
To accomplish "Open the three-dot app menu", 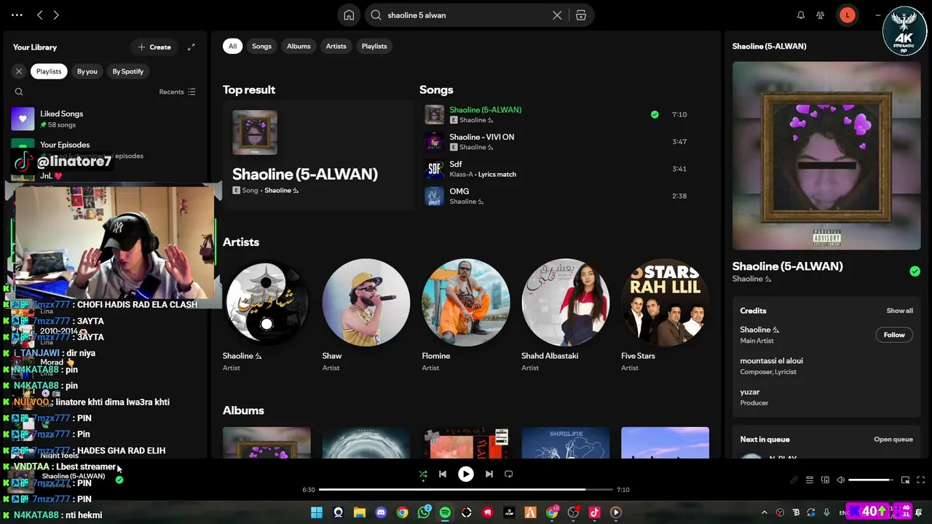I will pyautogui.click(x=17, y=15).
